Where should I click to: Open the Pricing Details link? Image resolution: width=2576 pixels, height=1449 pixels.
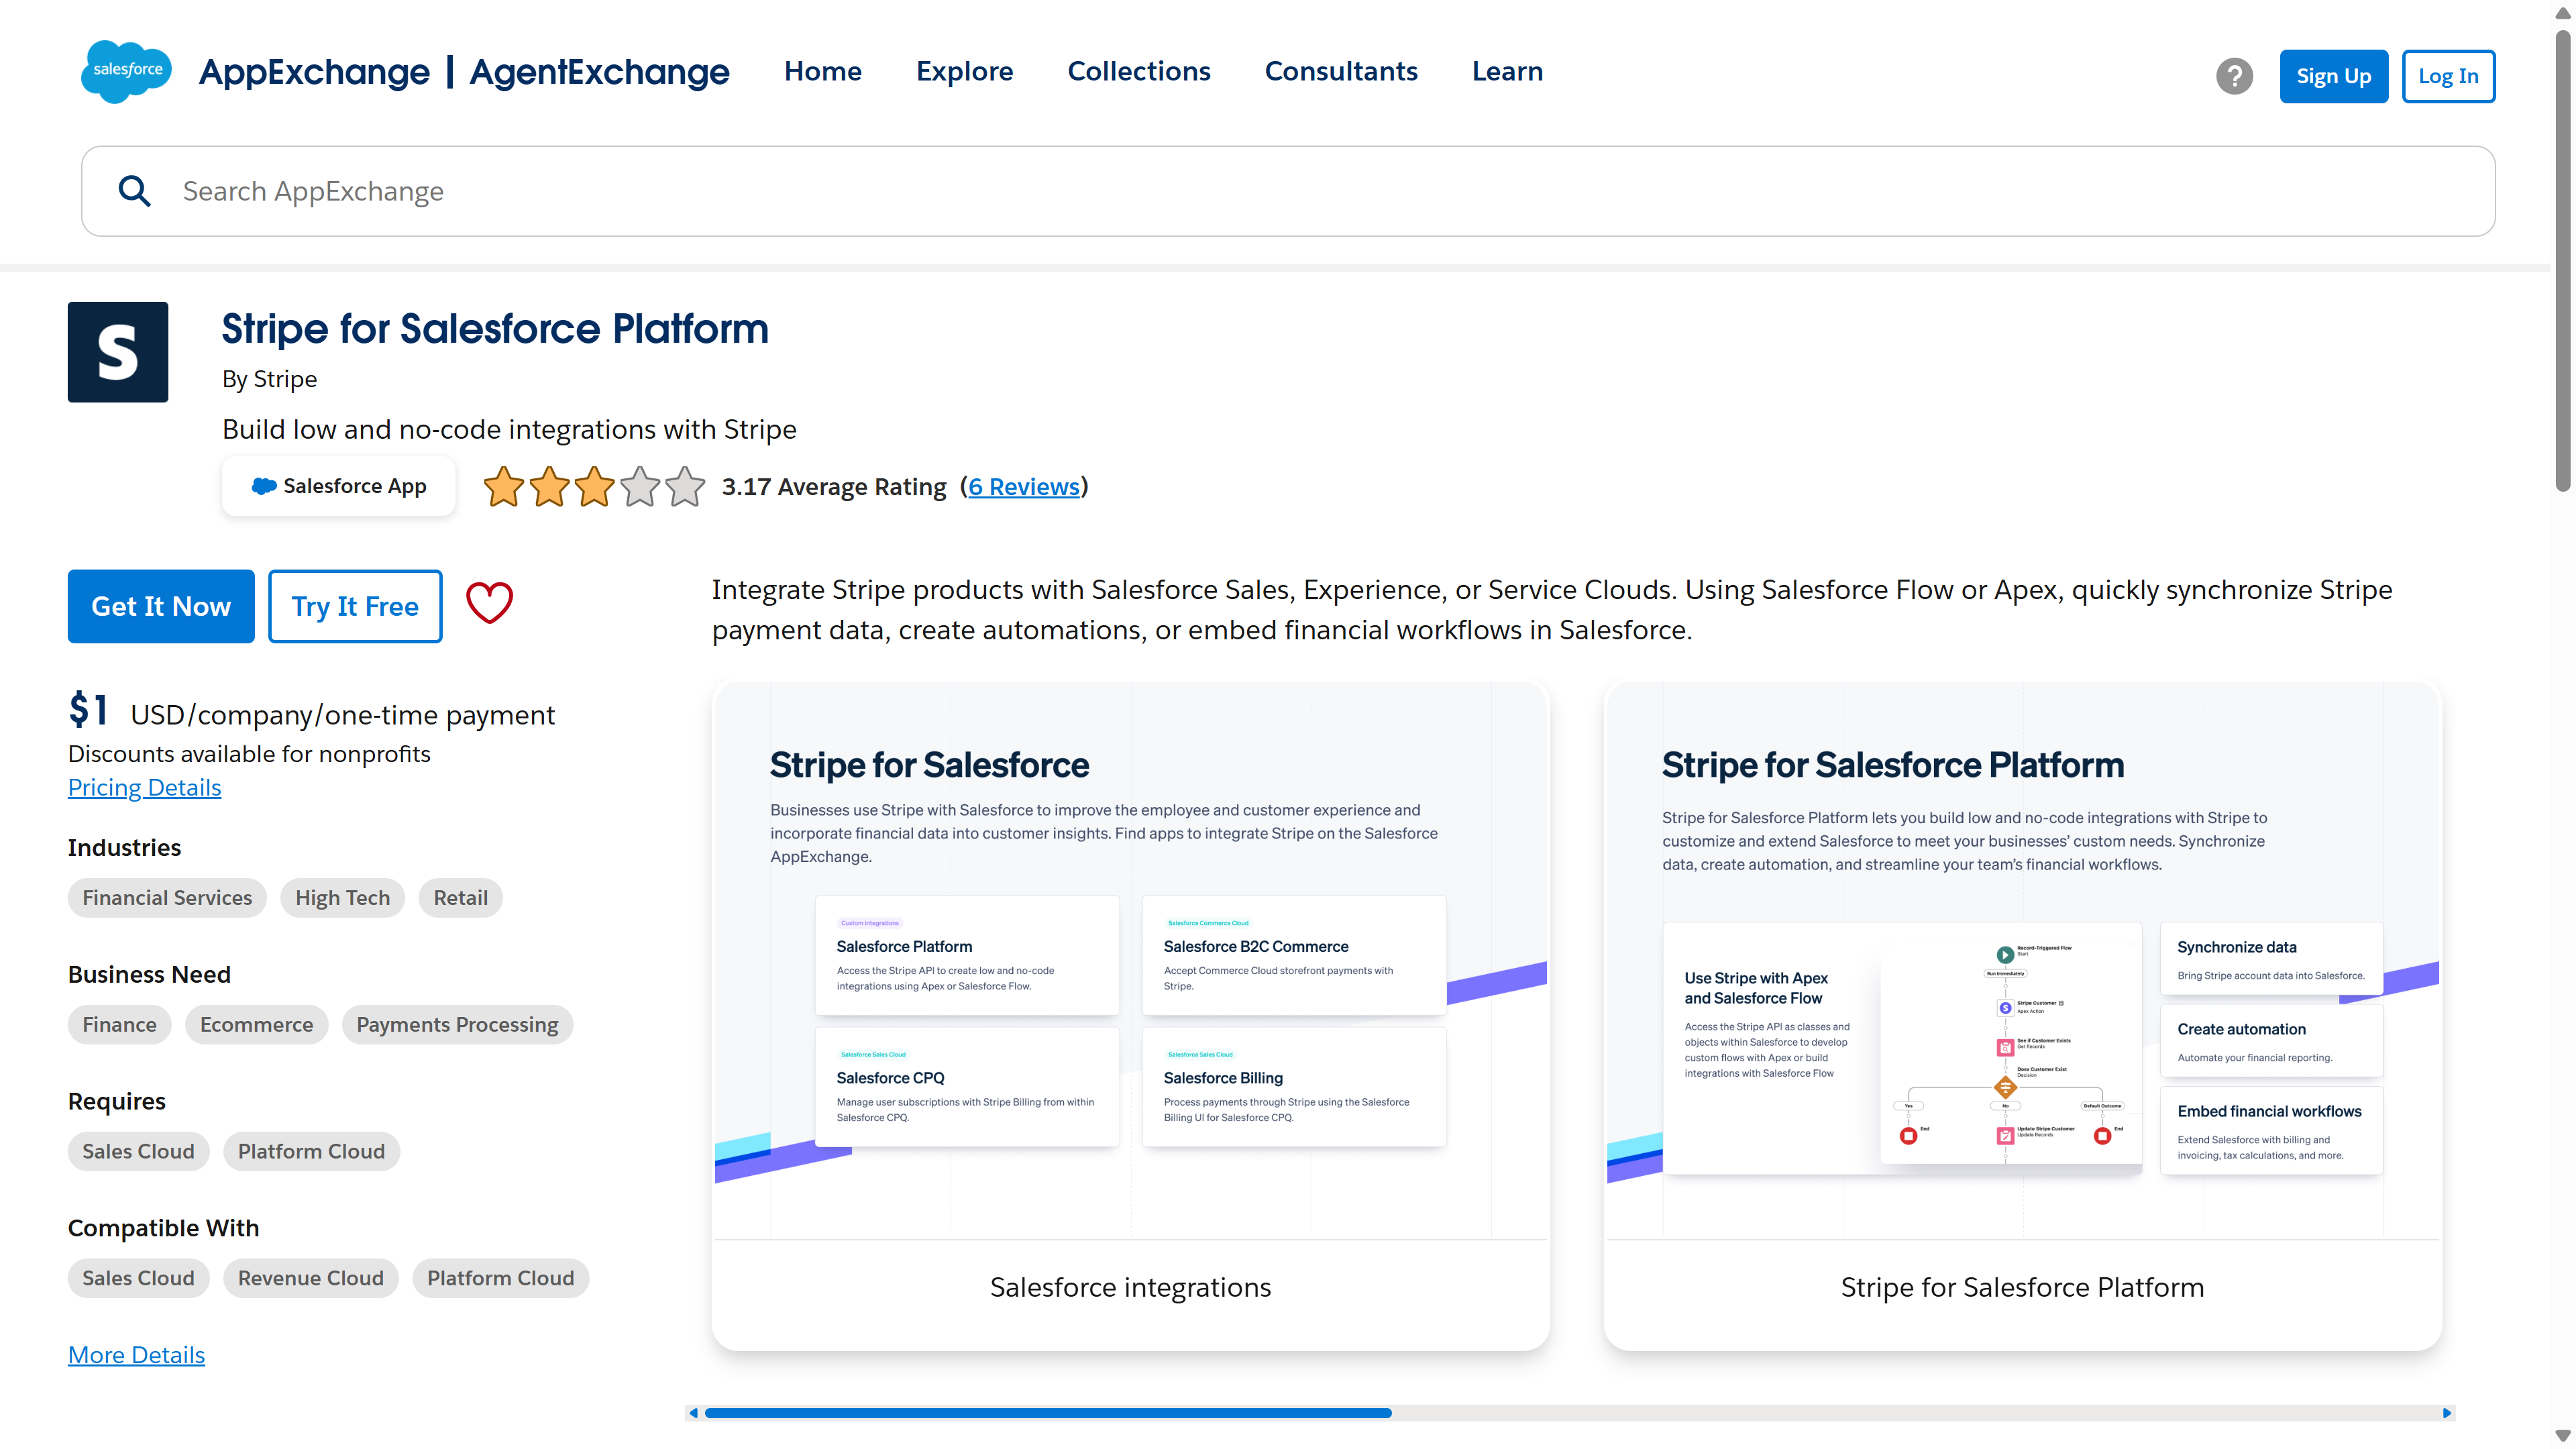pos(144,787)
